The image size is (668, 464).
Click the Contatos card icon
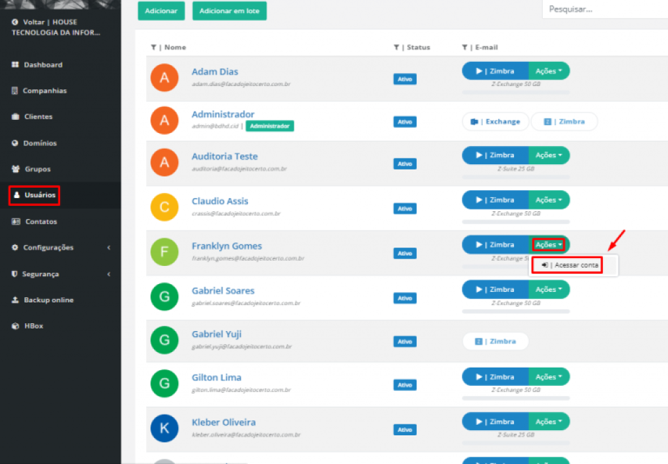click(16, 222)
